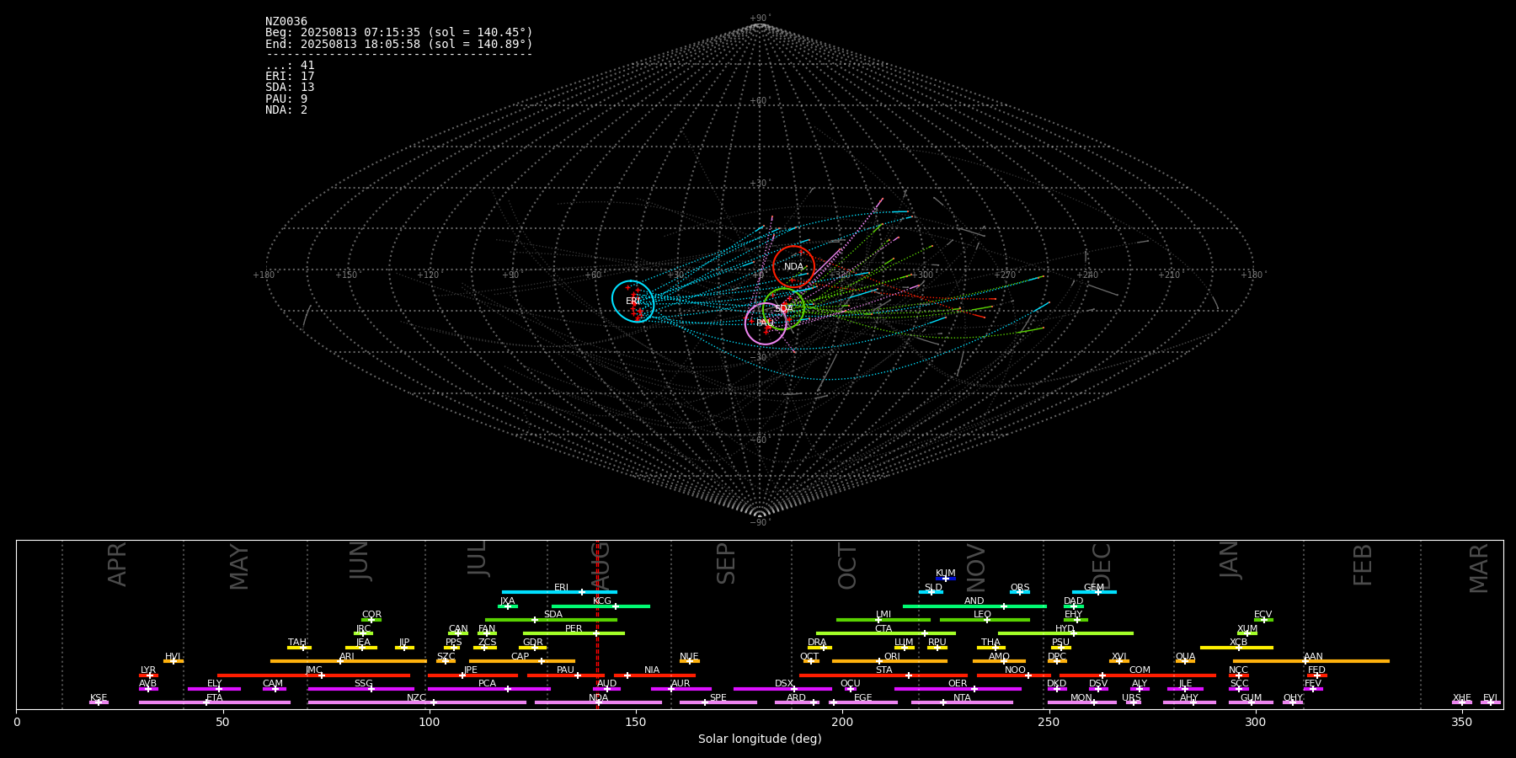Click the AUG month label in timeline
The image size is (1516, 758).
pyautogui.click(x=601, y=567)
